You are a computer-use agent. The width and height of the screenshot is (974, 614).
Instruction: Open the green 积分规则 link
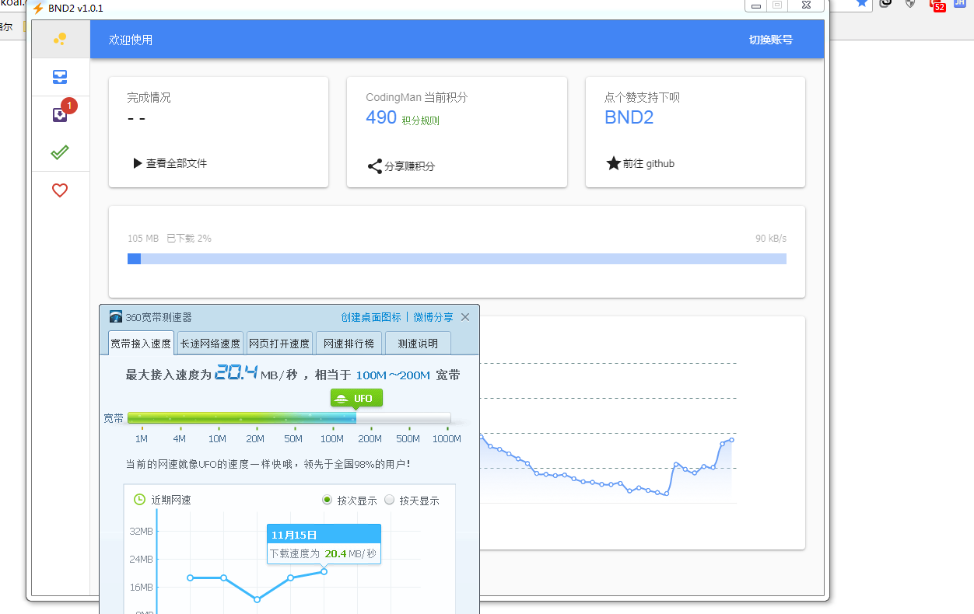click(420, 120)
